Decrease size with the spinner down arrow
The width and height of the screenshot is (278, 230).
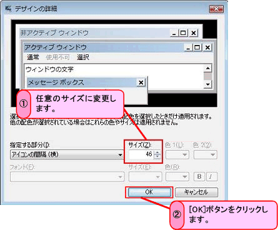point(157,156)
